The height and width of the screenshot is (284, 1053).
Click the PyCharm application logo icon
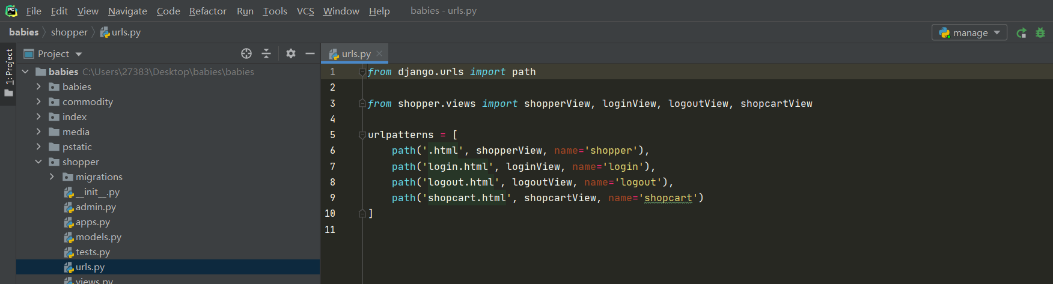(x=11, y=11)
